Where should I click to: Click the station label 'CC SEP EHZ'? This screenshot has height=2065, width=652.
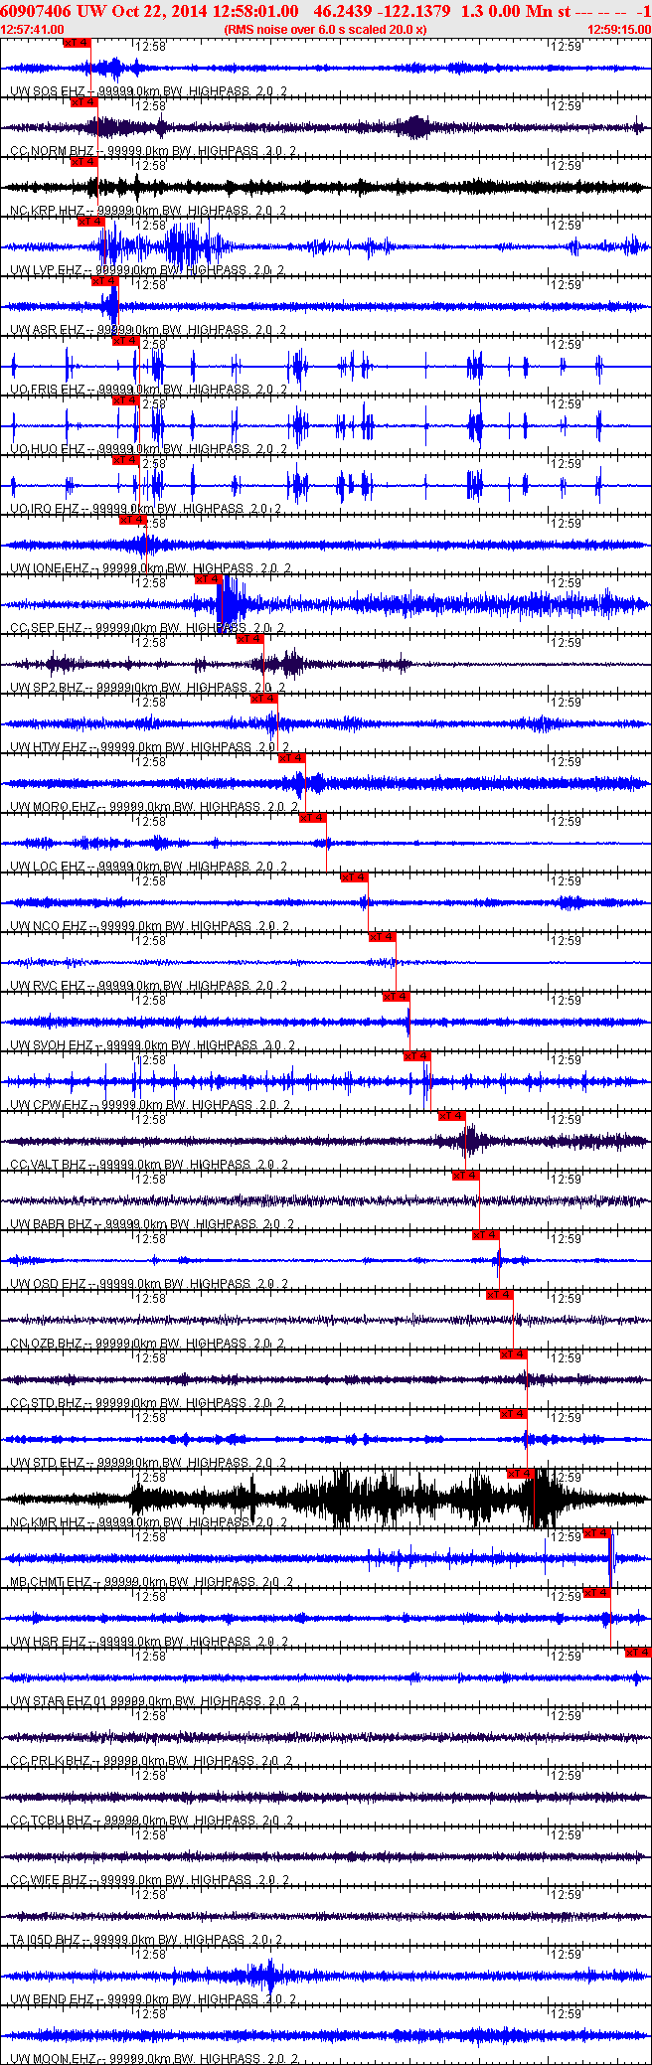click(46, 628)
